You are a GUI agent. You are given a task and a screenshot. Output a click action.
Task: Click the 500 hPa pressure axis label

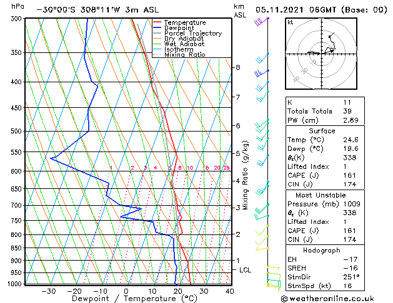pos(16,132)
